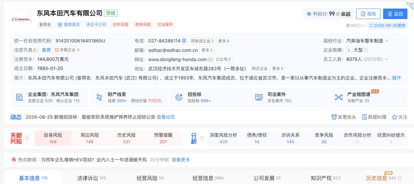Open 企业集团 东风汽车集团 card

point(49,97)
